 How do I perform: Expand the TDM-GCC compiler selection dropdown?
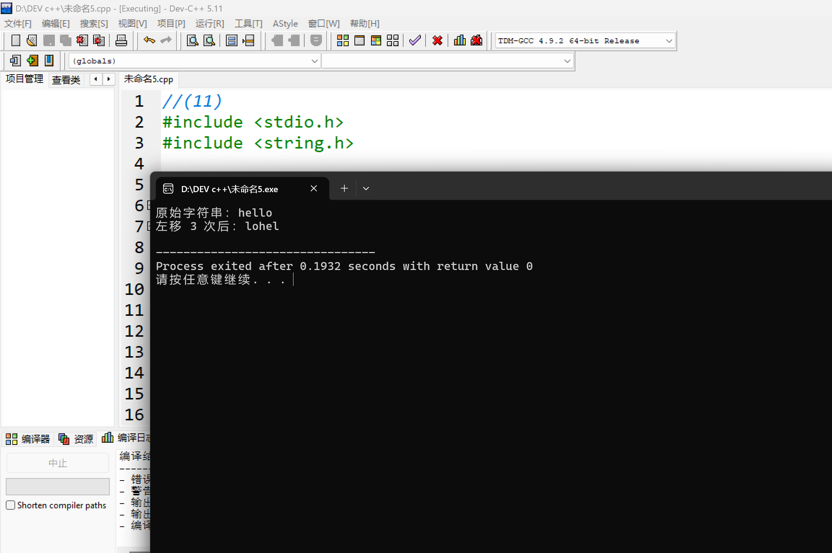(x=668, y=41)
